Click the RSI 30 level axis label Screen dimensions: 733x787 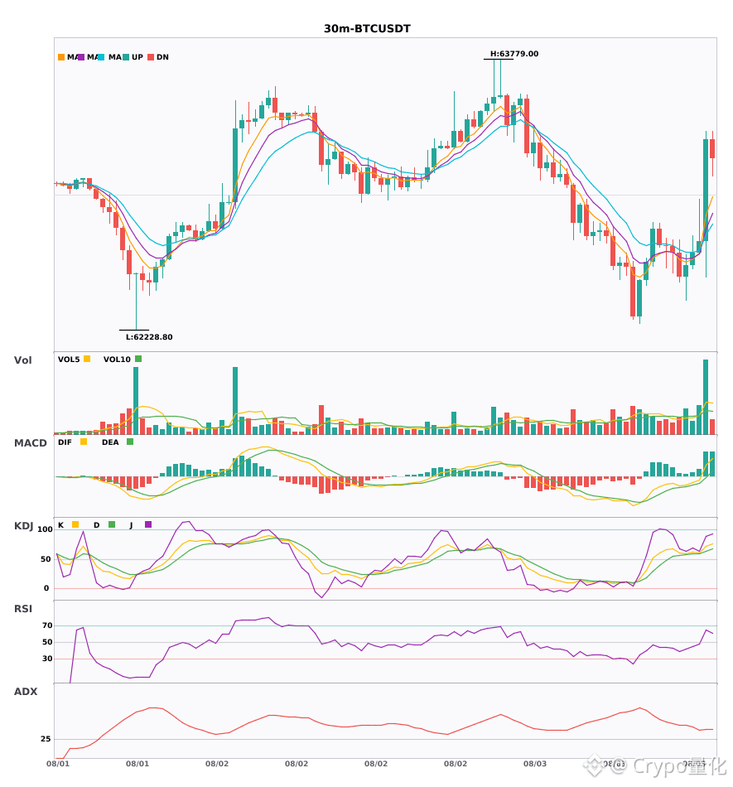click(47, 659)
